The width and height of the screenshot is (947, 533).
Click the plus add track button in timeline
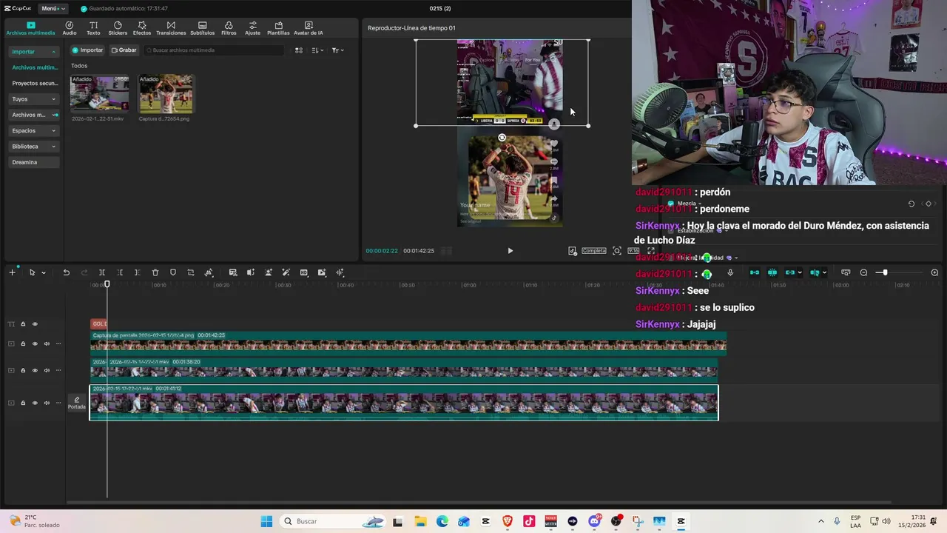click(12, 272)
